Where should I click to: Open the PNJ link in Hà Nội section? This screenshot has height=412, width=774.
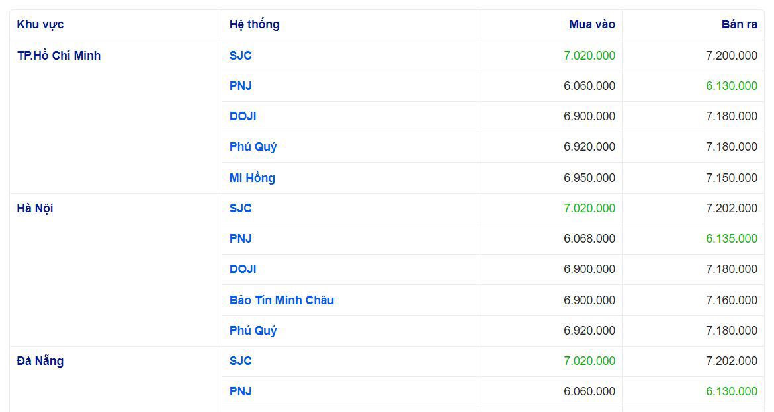(x=240, y=239)
